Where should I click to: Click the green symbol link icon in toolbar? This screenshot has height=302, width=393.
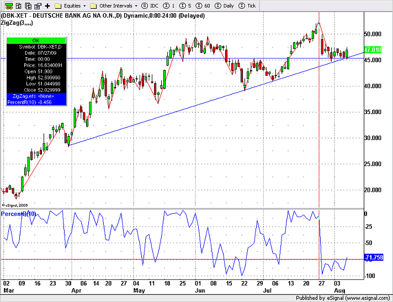[9, 6]
